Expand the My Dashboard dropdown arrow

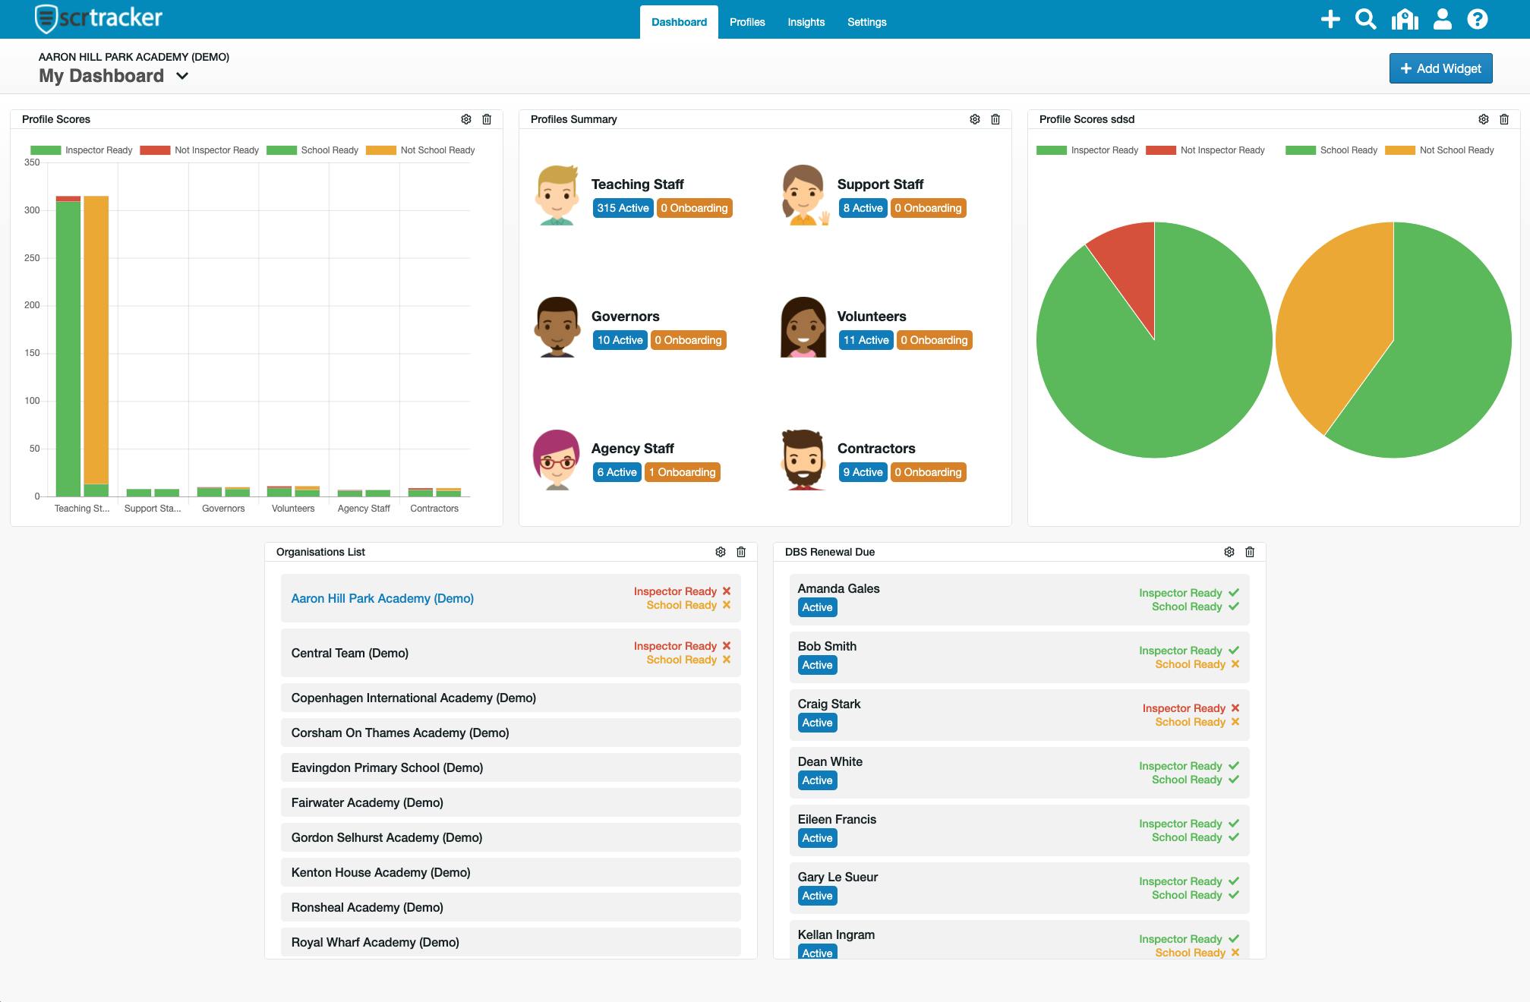click(x=182, y=77)
